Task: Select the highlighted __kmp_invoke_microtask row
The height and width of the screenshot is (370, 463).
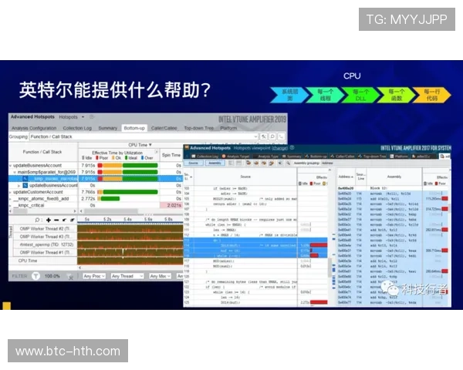Action: pos(96,179)
